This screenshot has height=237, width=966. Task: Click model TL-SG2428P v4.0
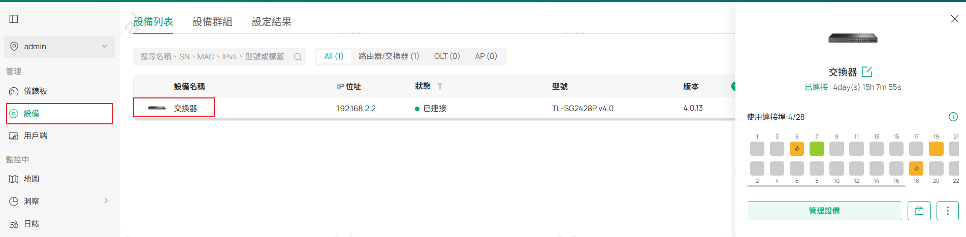[583, 108]
